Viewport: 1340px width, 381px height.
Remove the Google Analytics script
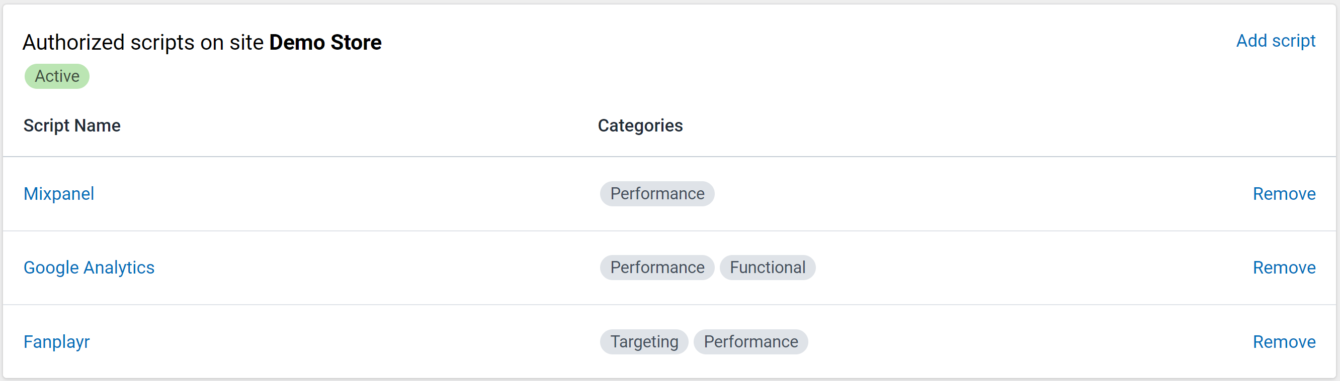1284,268
